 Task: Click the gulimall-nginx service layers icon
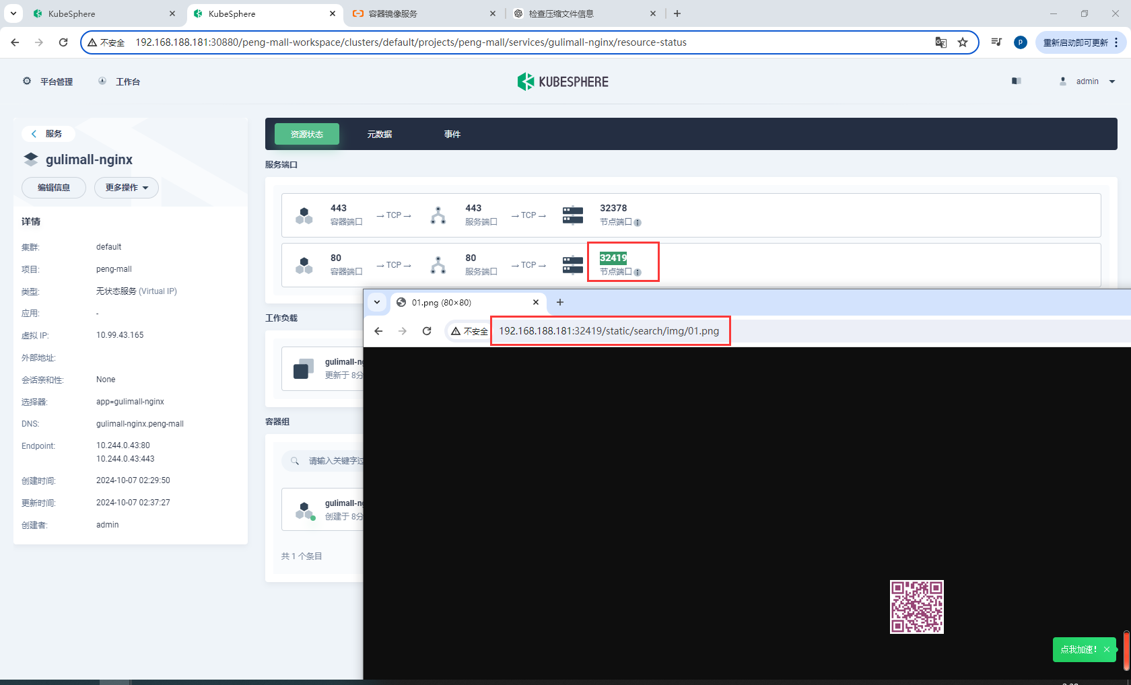coord(31,159)
